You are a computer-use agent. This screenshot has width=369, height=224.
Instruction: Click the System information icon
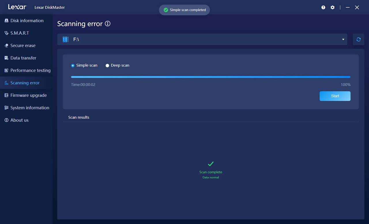6,108
